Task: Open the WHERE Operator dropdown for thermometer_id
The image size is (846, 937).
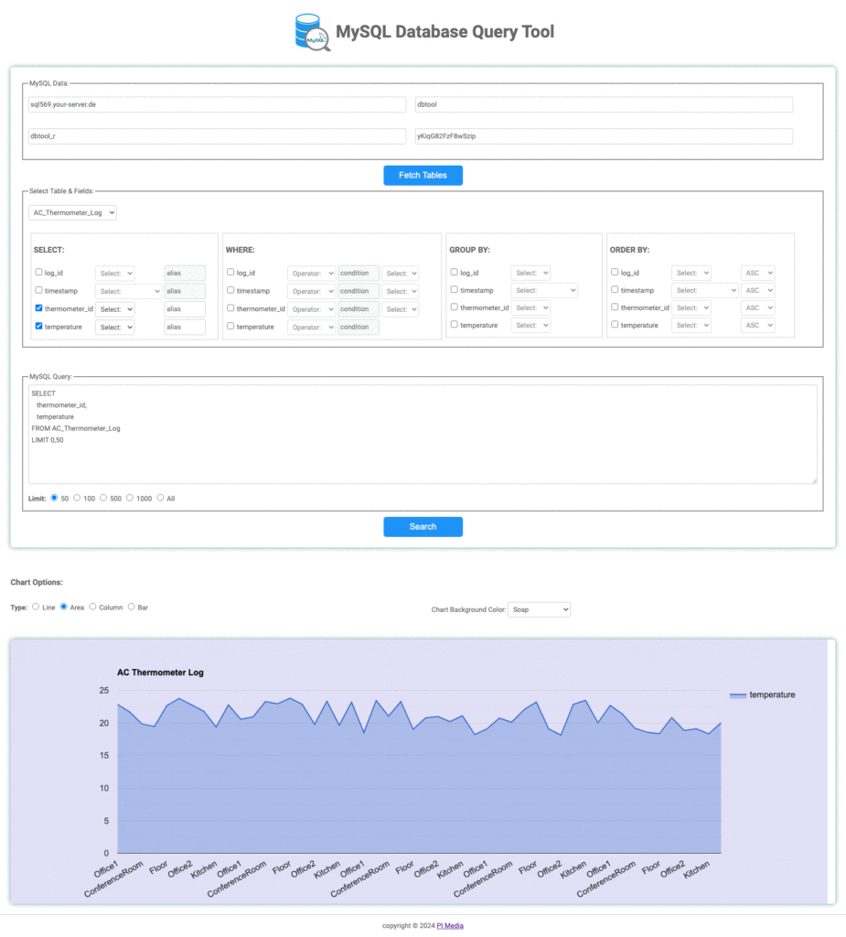Action: coord(311,309)
